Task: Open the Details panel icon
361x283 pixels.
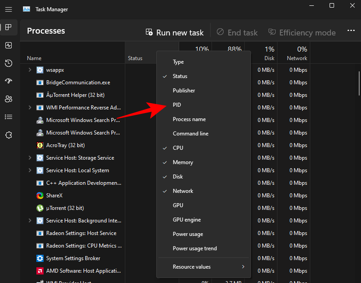Action: 9,117
